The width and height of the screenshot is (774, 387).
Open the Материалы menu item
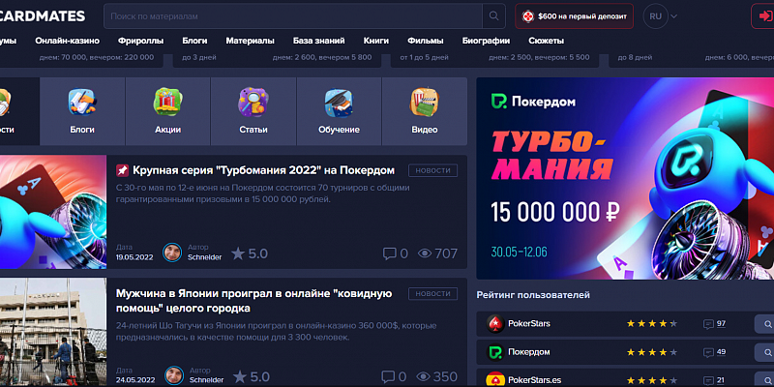[x=251, y=41]
